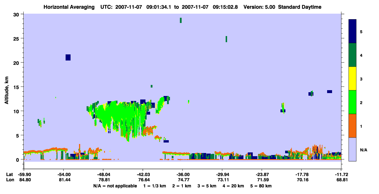
Task: Click the 30 tick label on altitude axis
Action: tap(17, 15)
